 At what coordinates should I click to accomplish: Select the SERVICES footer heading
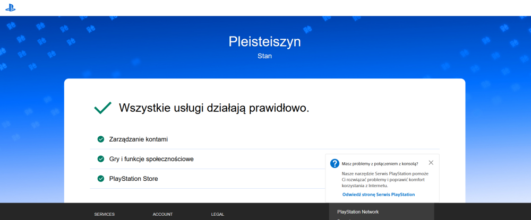[104, 214]
